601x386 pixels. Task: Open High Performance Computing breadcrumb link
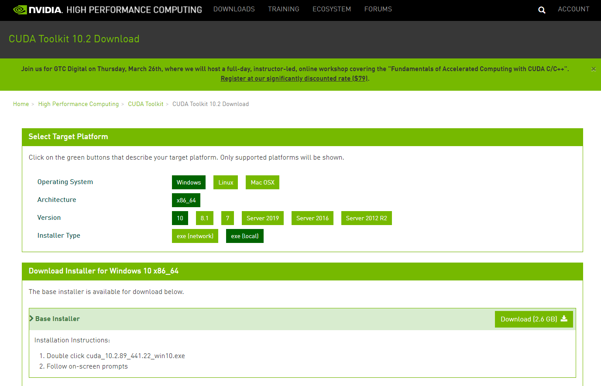coord(79,104)
